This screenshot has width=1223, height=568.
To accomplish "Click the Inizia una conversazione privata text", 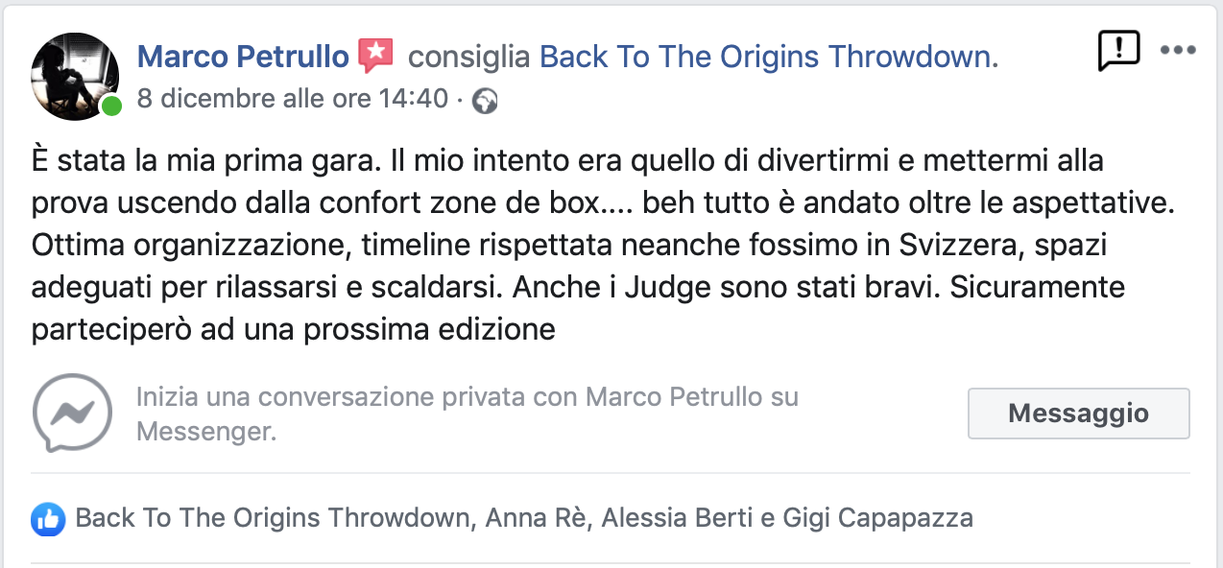I will [x=355, y=397].
